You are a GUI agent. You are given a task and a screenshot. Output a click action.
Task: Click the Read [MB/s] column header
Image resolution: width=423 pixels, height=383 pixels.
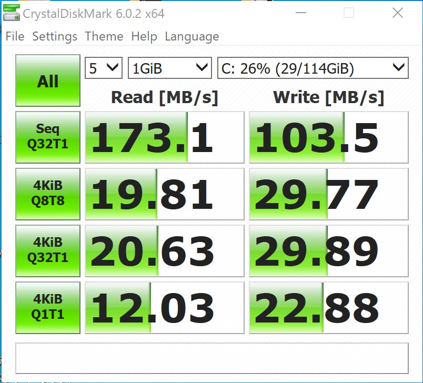[165, 97]
